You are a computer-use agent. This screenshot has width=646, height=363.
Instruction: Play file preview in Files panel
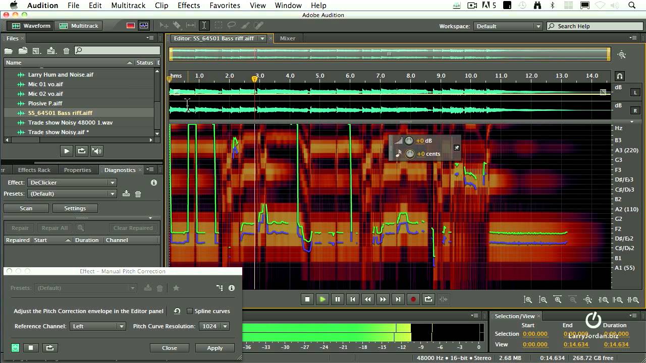click(x=67, y=151)
